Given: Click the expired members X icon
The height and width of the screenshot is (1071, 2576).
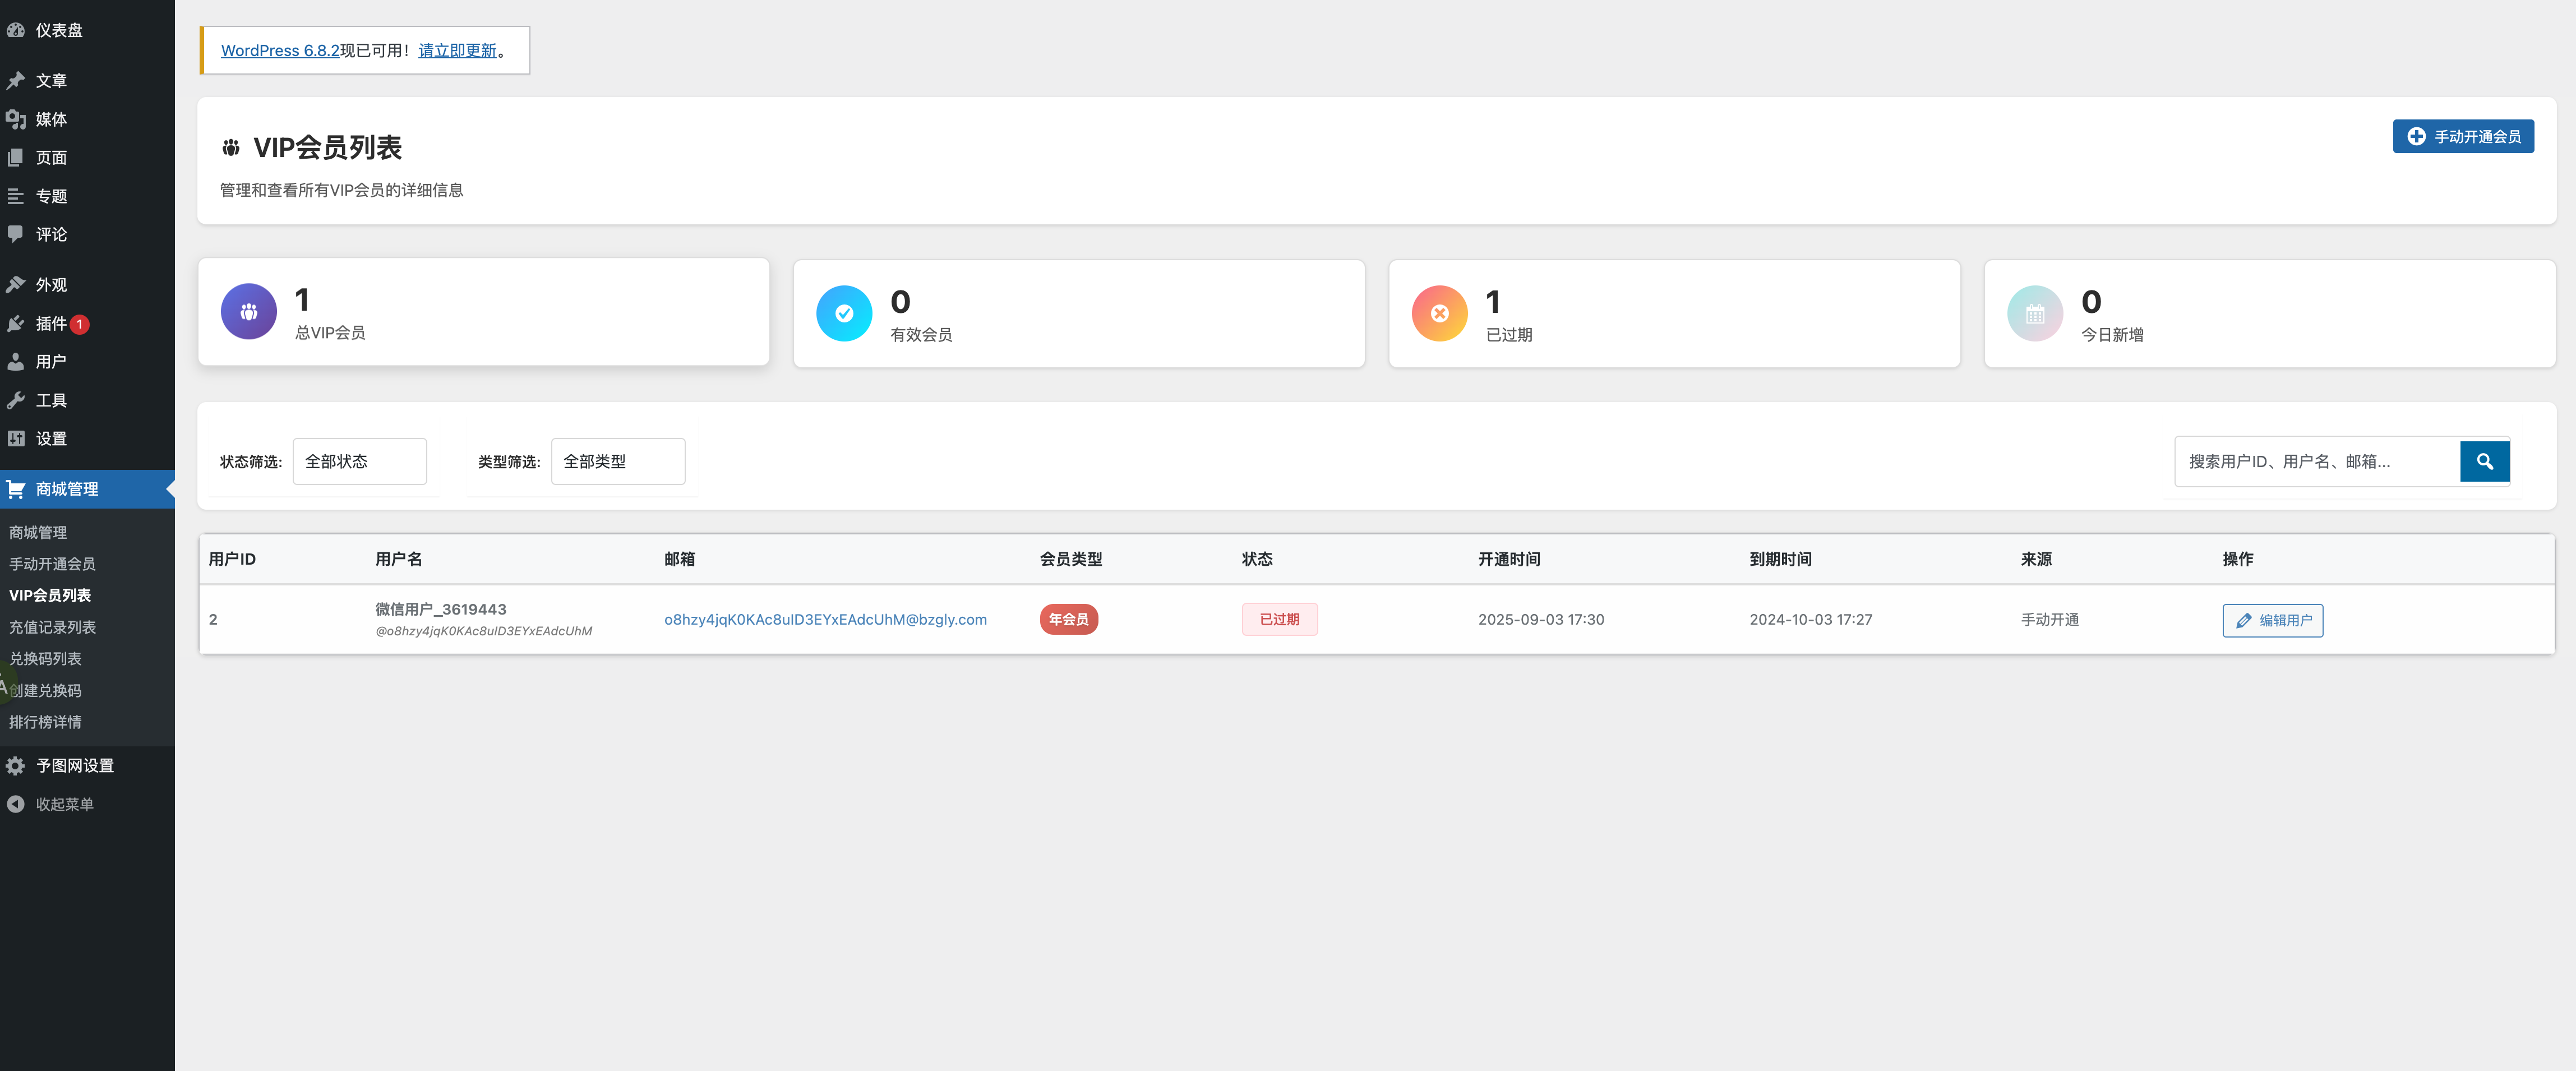Looking at the screenshot, I should point(1439,314).
